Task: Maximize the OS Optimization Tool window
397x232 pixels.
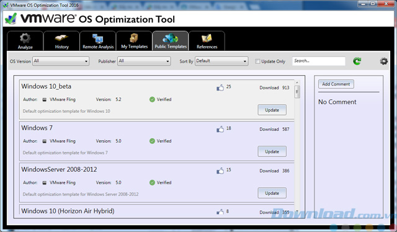Action: (x=373, y=4)
